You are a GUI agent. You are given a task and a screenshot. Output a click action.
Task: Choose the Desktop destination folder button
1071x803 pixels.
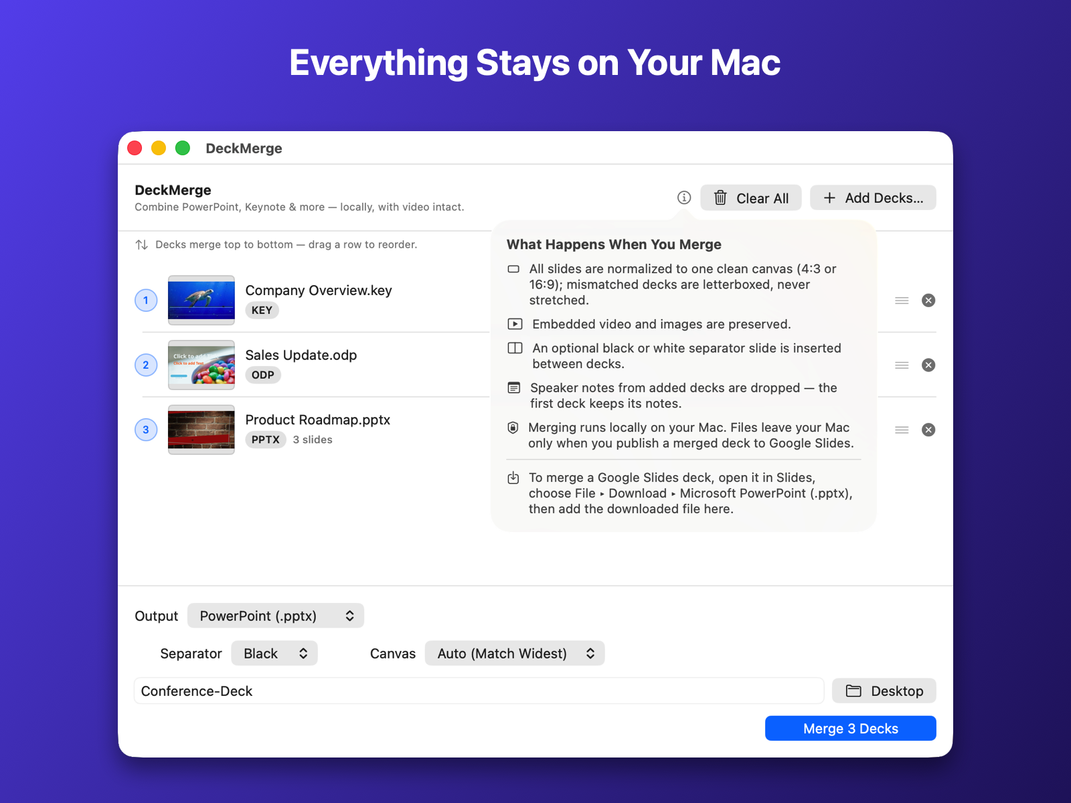884,691
